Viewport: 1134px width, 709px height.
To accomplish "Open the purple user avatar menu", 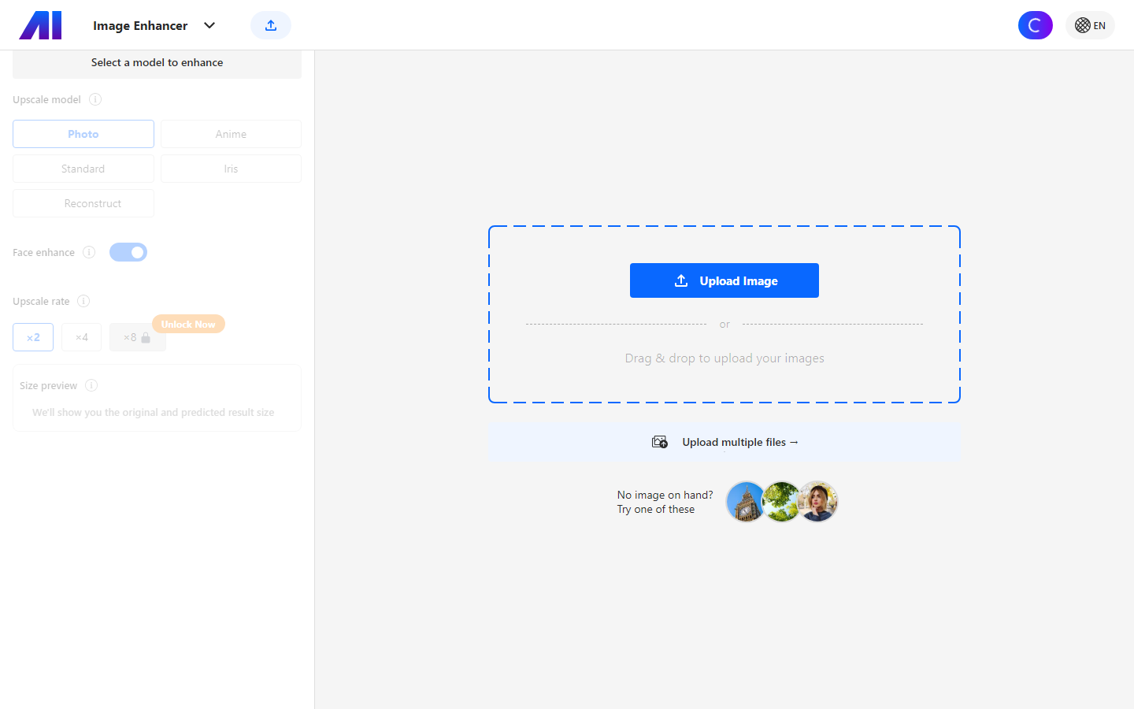I will [1035, 25].
